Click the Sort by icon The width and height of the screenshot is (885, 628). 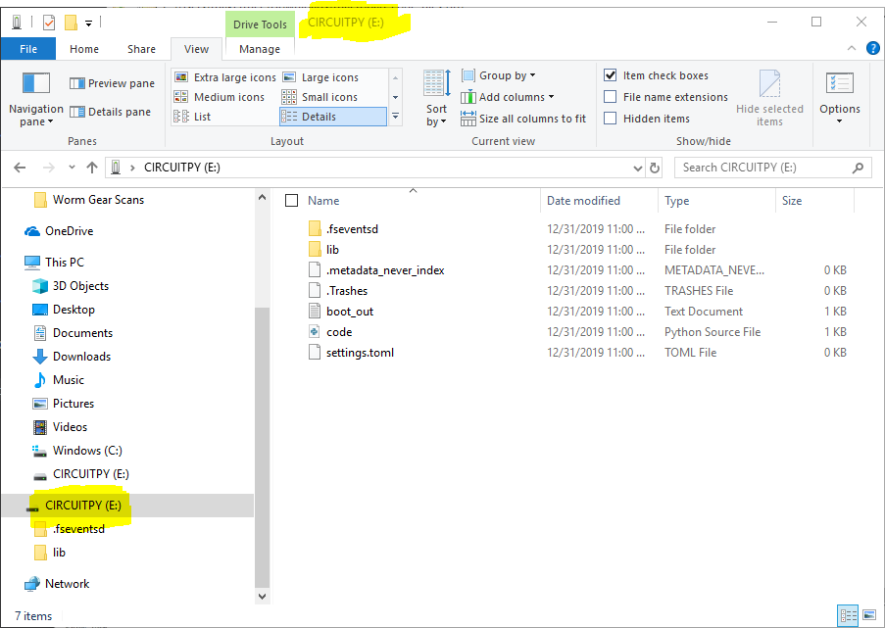(436, 84)
